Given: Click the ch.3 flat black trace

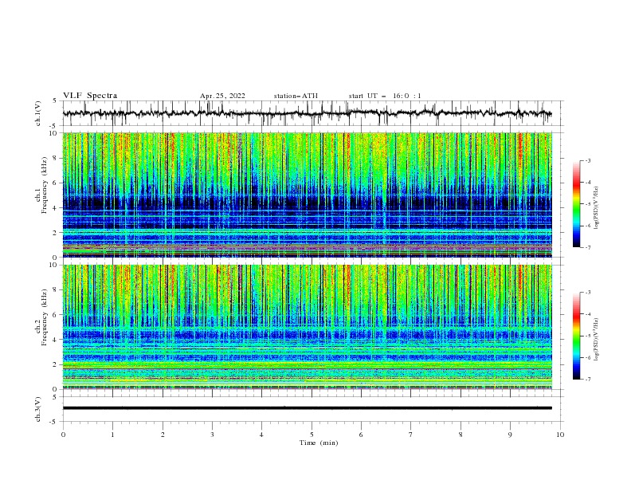Looking at the screenshot, I should coord(307,408).
